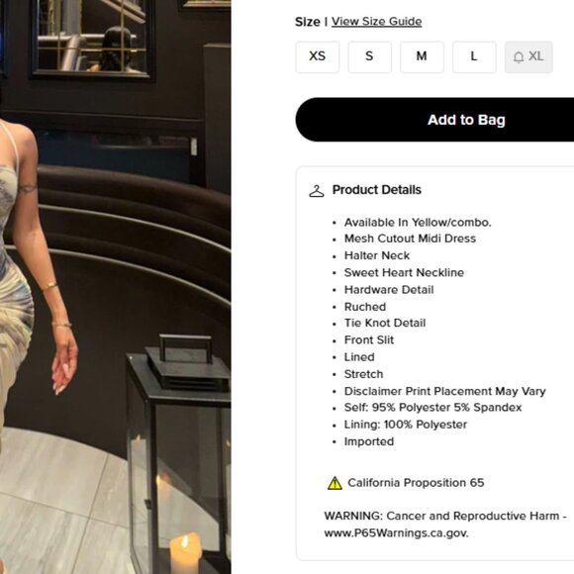Image resolution: width=574 pixels, height=574 pixels.
Task: Click the Available In Yellow/combo line
Action: (x=418, y=223)
